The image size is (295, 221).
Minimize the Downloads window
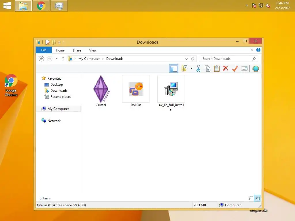237,41
